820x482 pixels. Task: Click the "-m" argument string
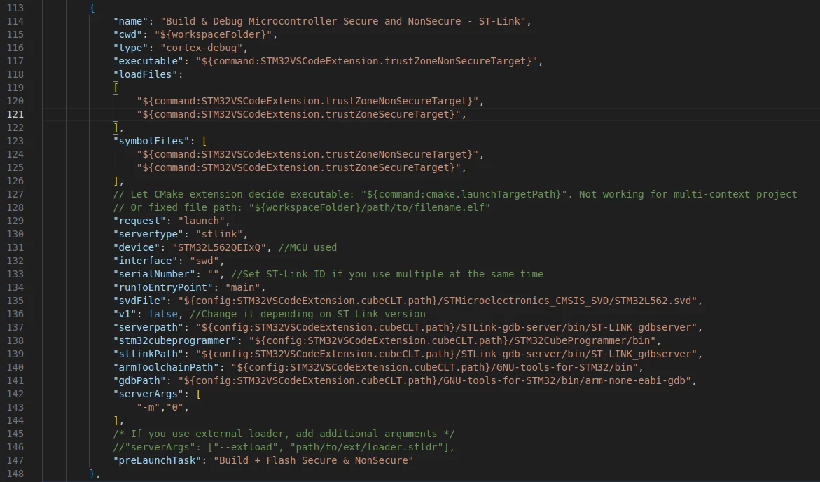pyautogui.click(x=148, y=407)
